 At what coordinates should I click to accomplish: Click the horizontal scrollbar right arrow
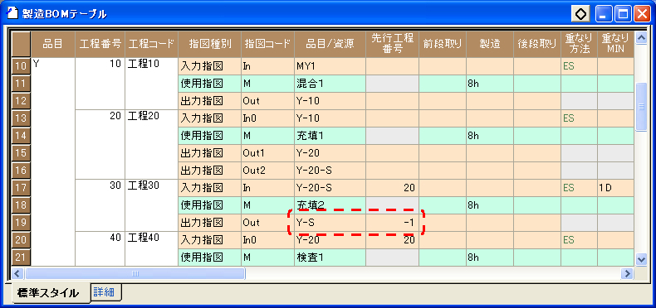(x=627, y=274)
